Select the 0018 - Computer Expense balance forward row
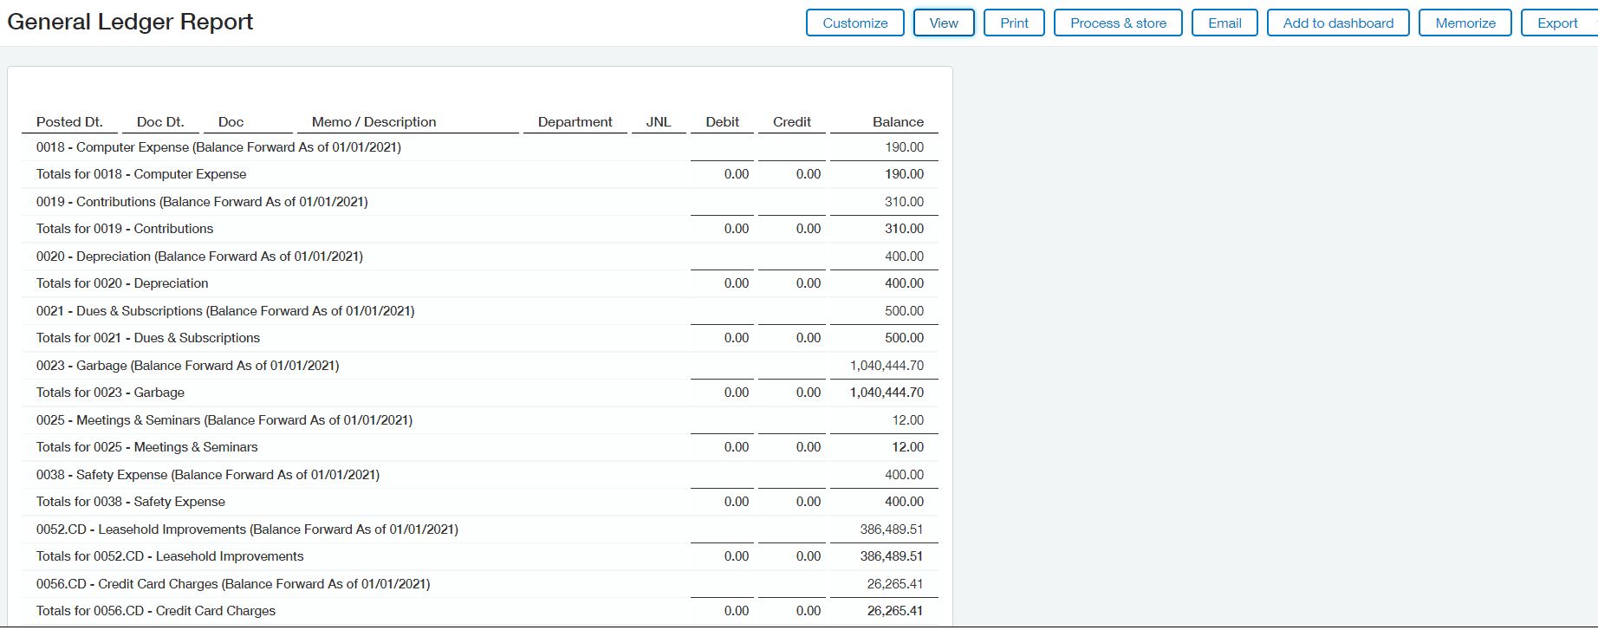 [480, 147]
